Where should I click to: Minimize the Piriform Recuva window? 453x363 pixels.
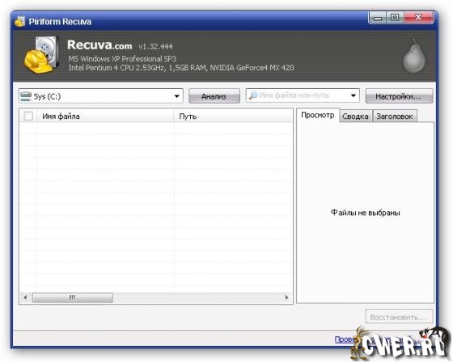[x=378, y=18]
